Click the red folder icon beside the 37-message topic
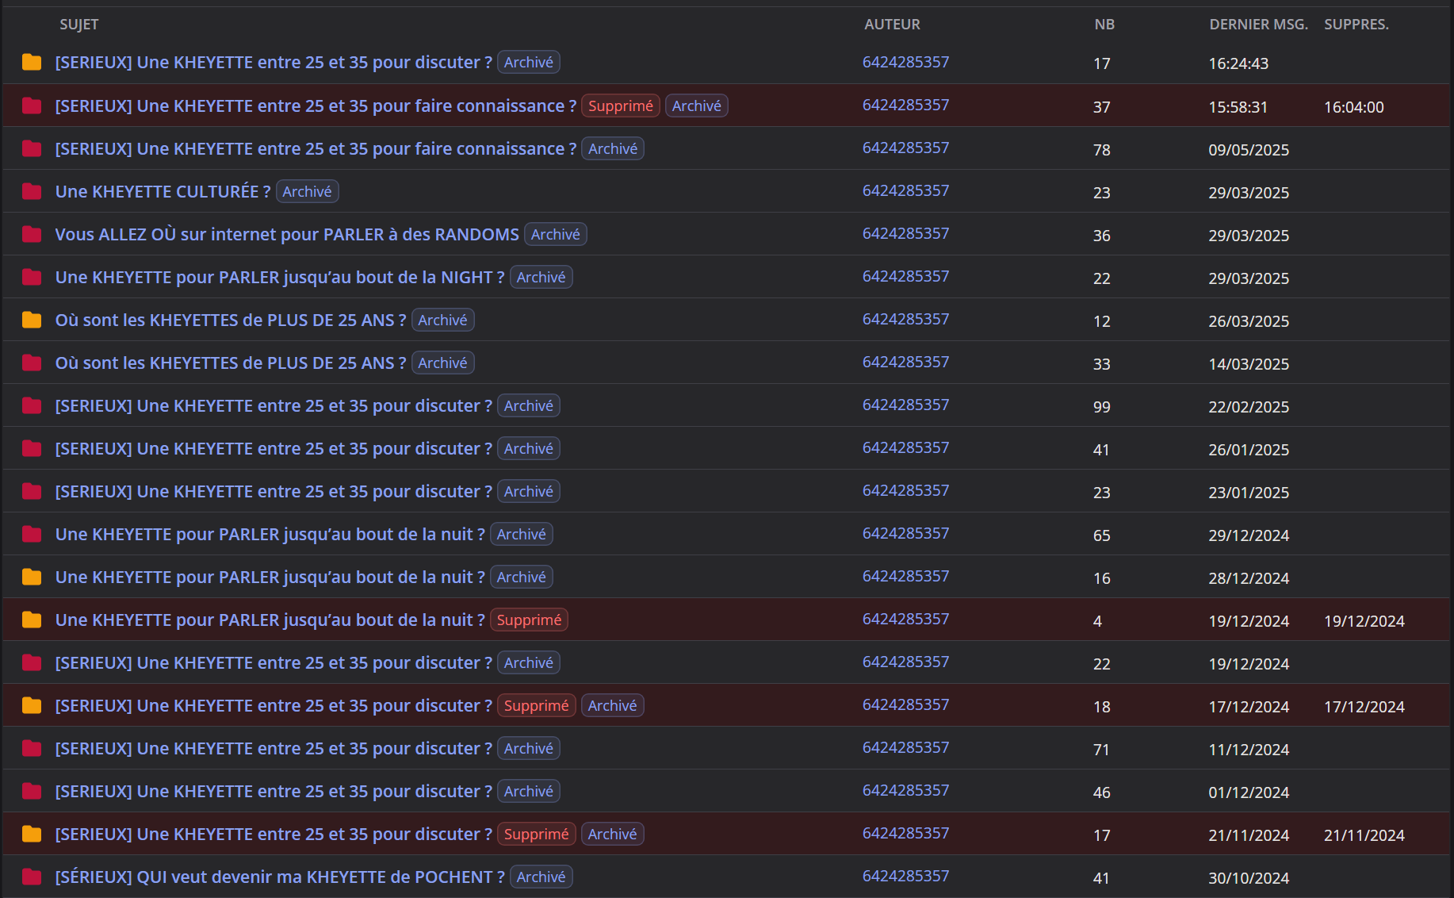Viewport: 1454px width, 898px height. [32, 106]
